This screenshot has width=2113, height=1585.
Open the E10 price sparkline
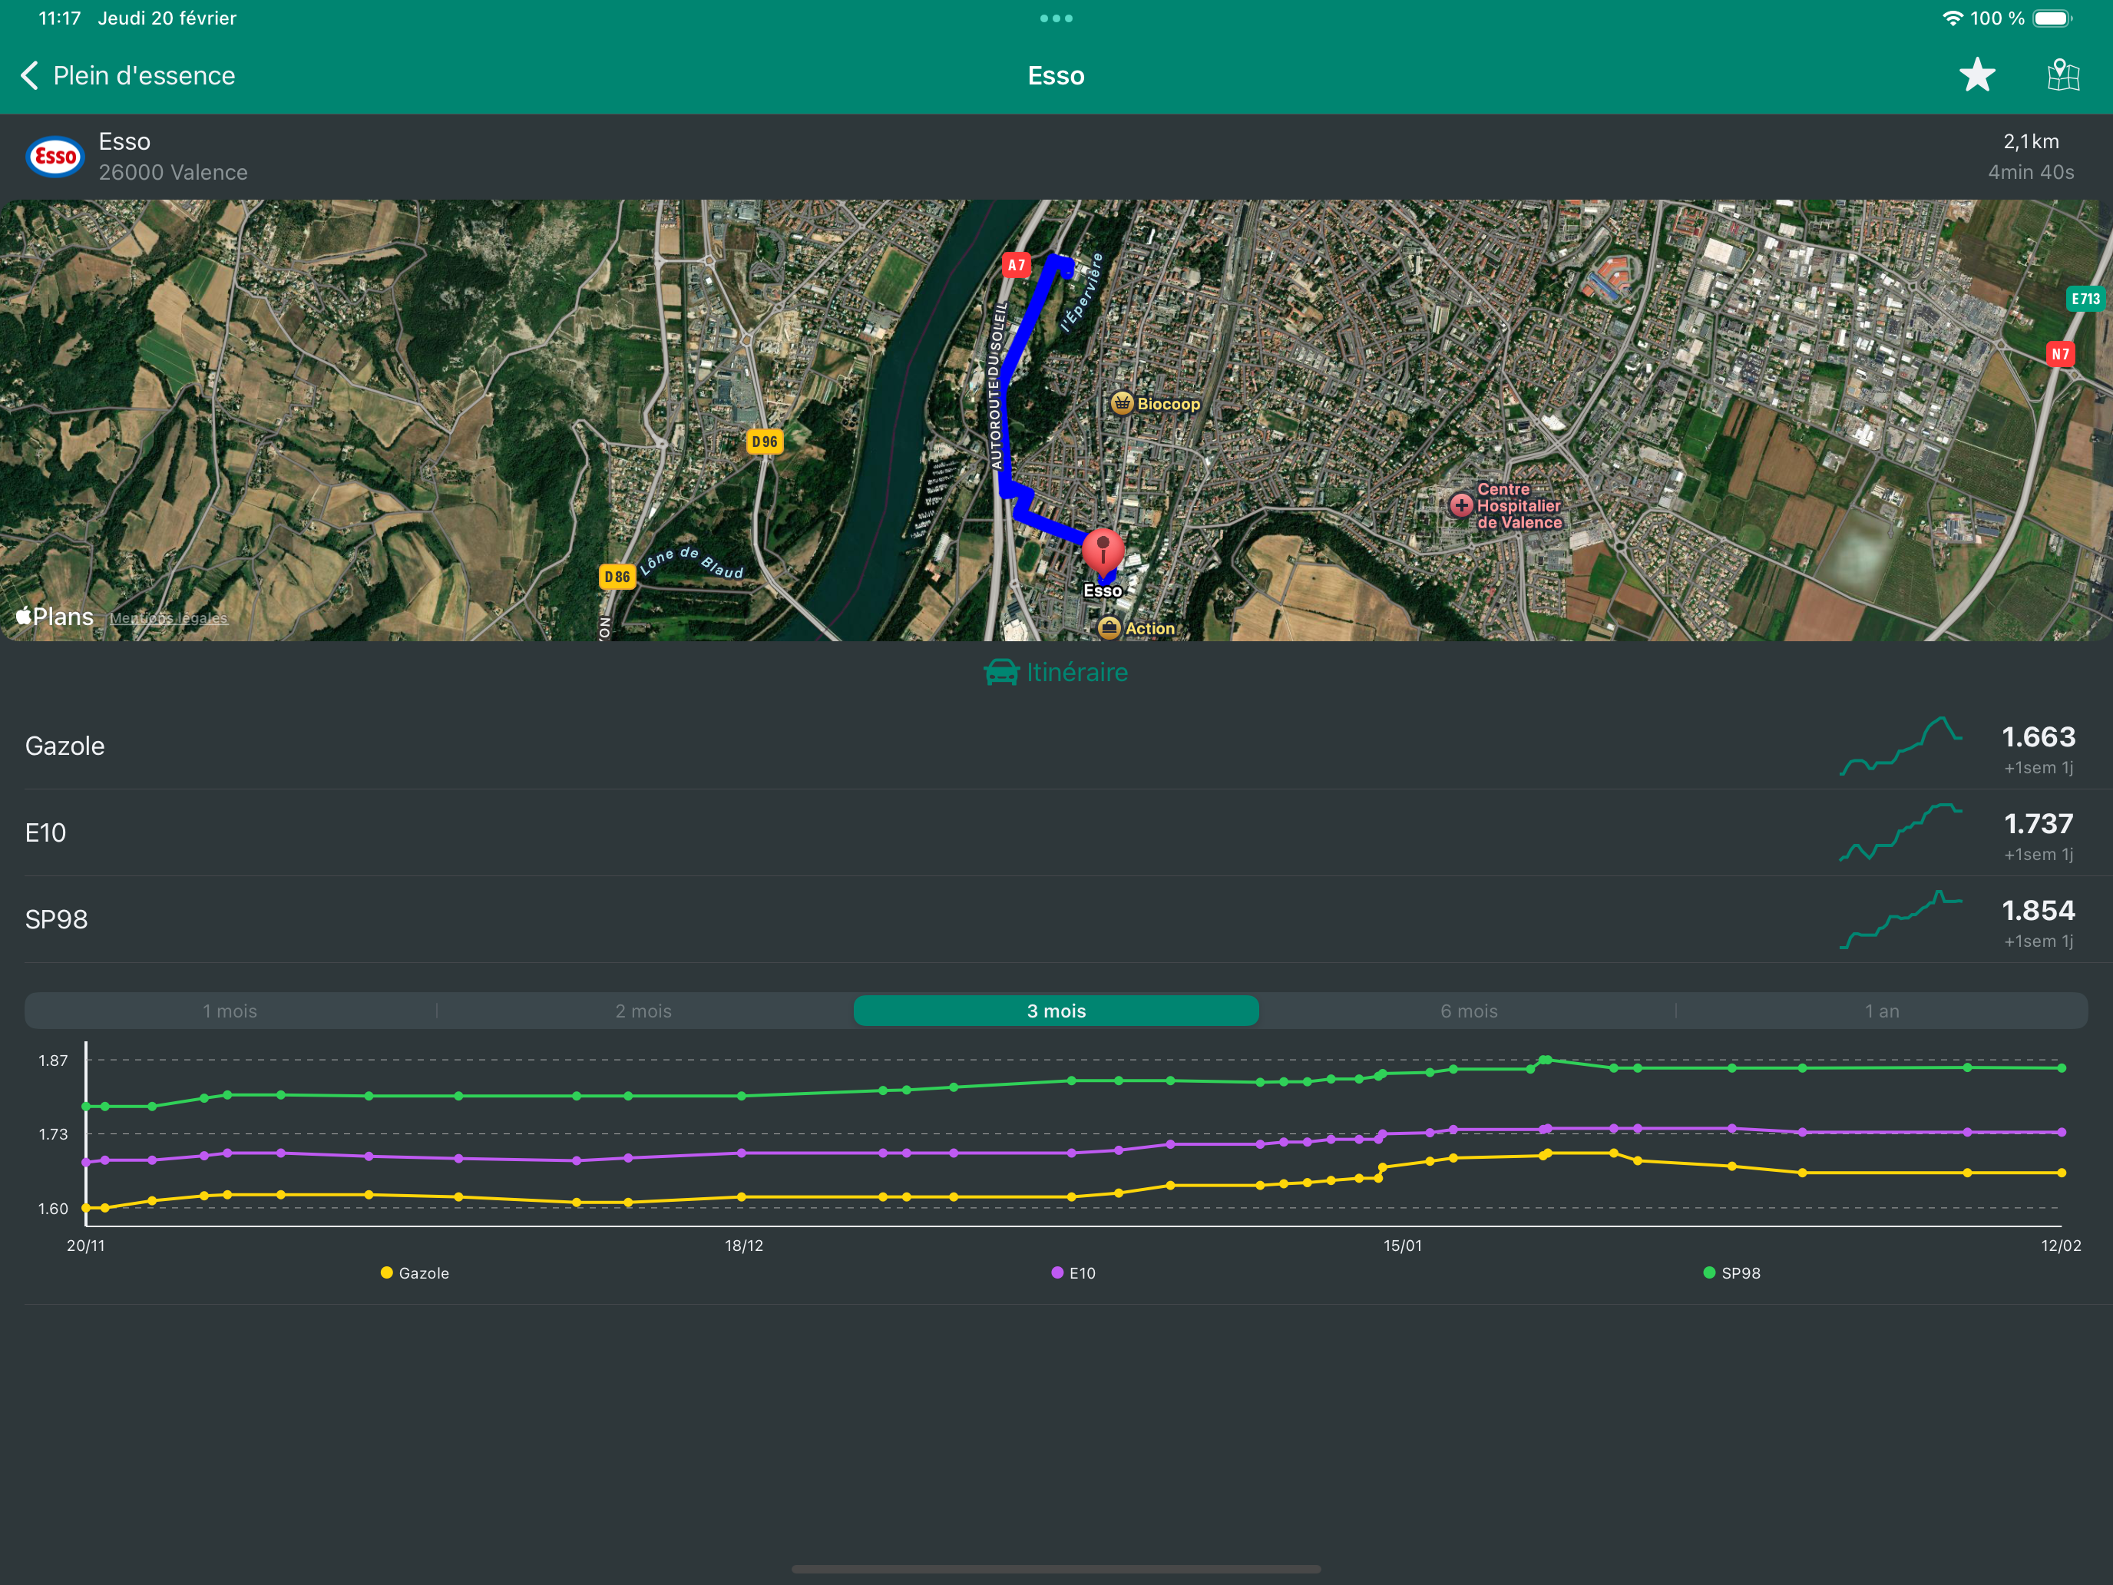(x=1901, y=832)
